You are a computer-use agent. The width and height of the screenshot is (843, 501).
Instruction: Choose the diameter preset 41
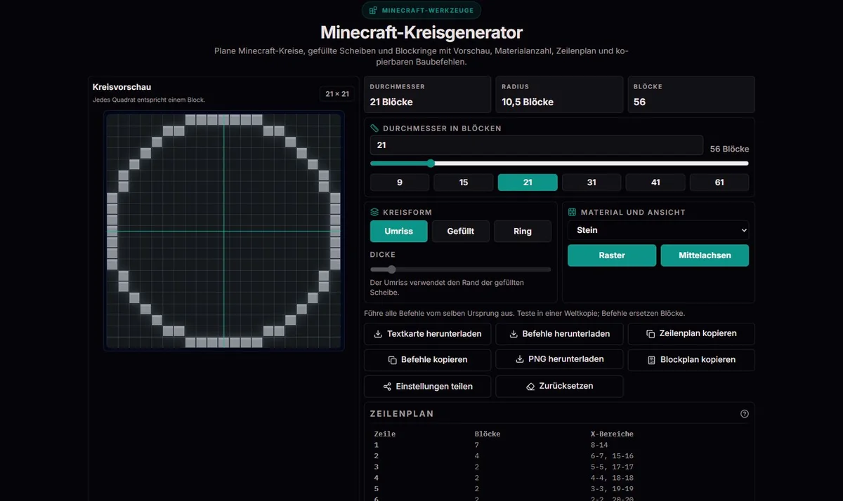tap(655, 182)
